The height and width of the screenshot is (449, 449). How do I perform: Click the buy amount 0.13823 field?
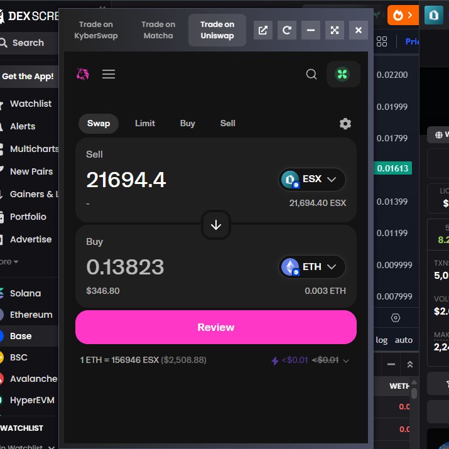coord(125,267)
